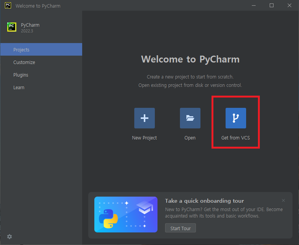Click the 'Welcome to PyCharm' heading

[190, 59]
